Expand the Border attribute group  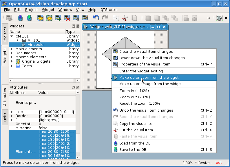(x=12, y=116)
